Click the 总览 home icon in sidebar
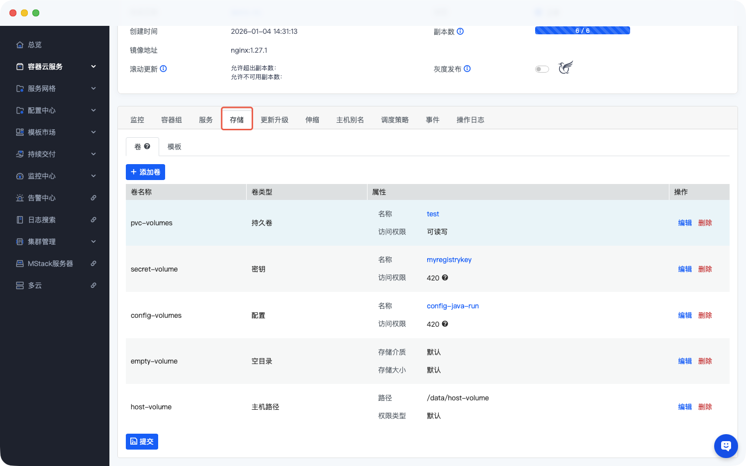 [x=20, y=45]
